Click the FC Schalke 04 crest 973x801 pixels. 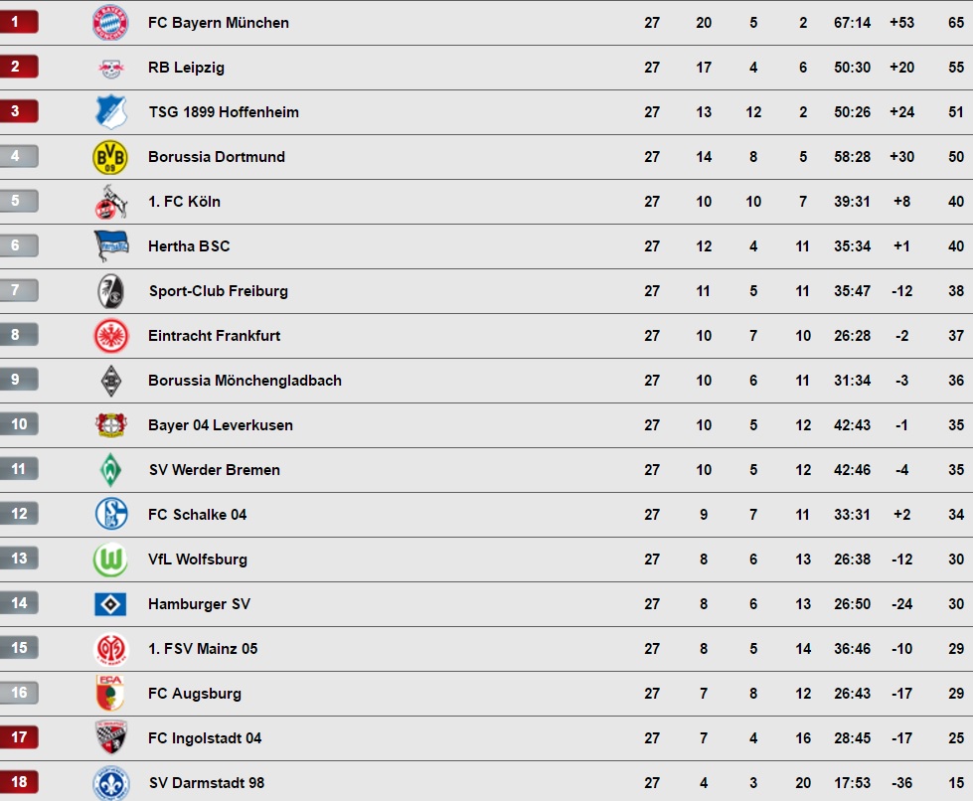click(110, 515)
